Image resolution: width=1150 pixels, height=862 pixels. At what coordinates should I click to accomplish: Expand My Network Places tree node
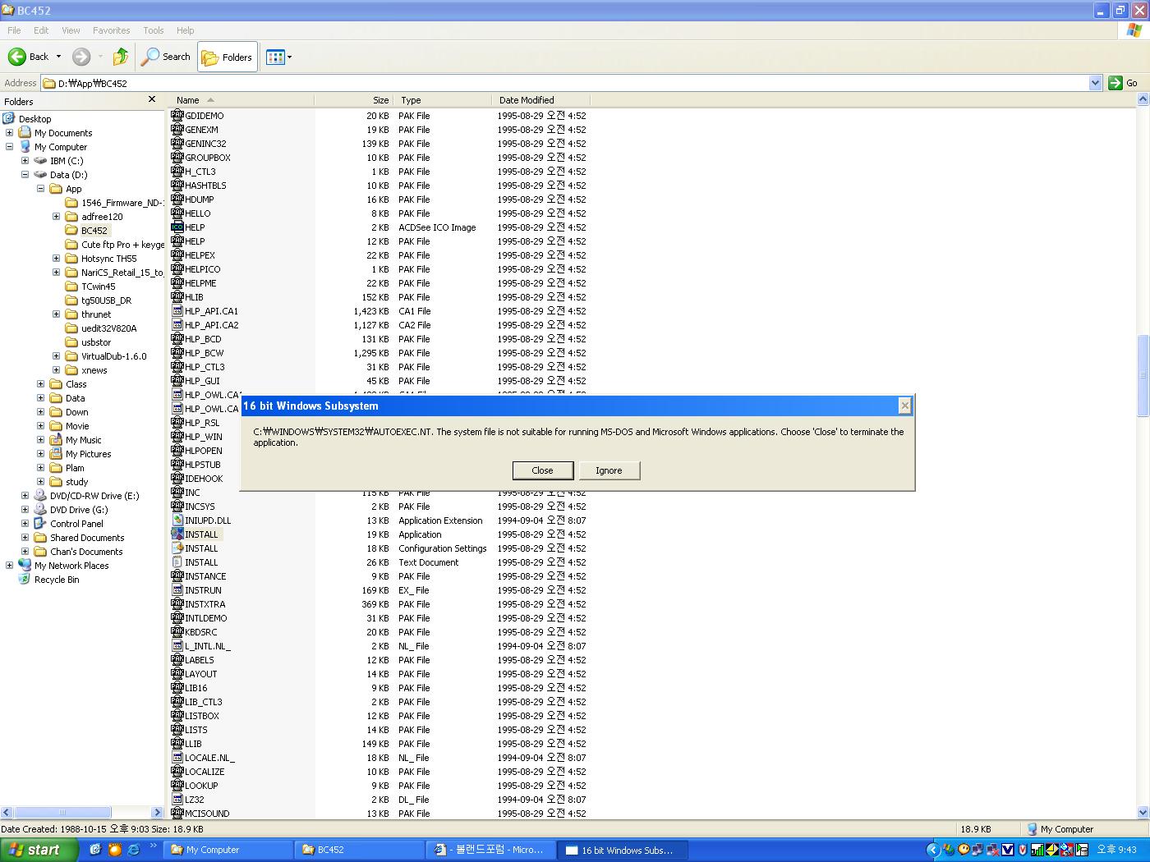[10, 566]
